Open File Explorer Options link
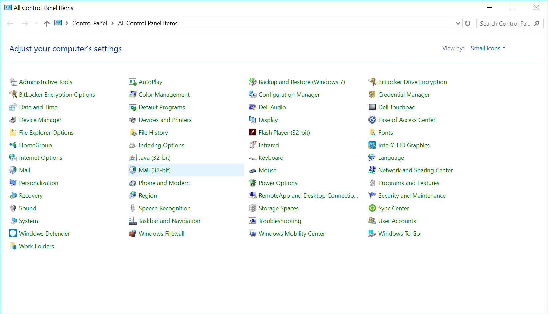The height and width of the screenshot is (314, 548). (46, 133)
